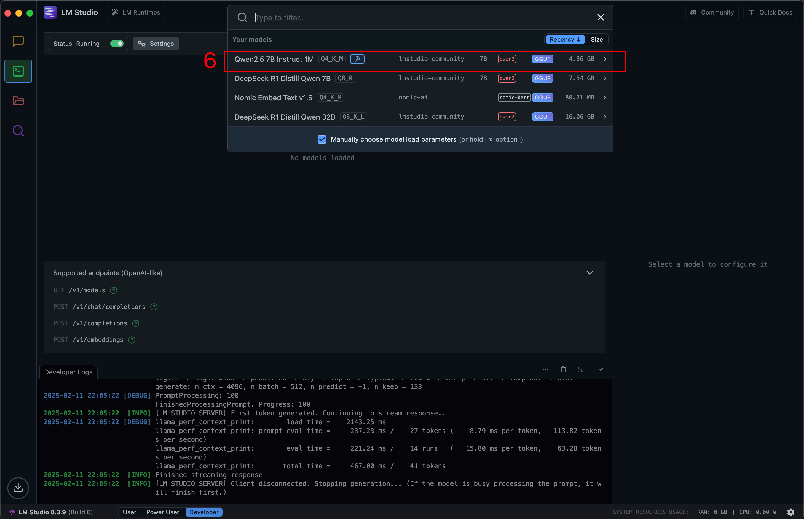The height and width of the screenshot is (519, 804).
Task: Collapse Developer Logs panel chevron
Action: 600,369
